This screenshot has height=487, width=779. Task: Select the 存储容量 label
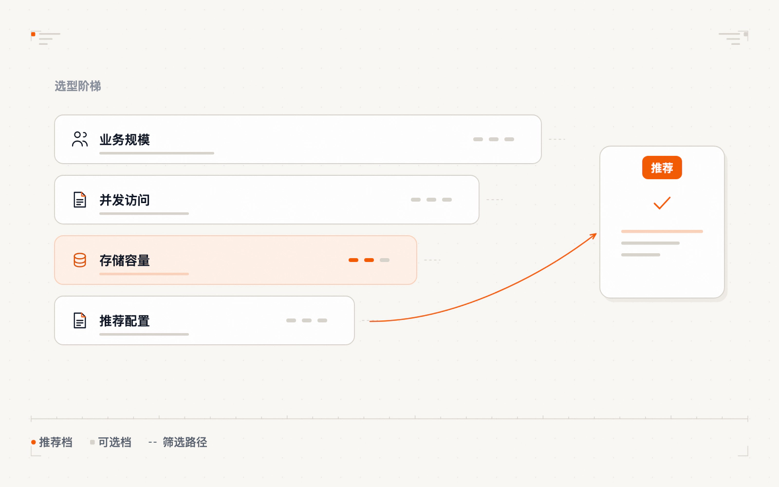pos(125,261)
